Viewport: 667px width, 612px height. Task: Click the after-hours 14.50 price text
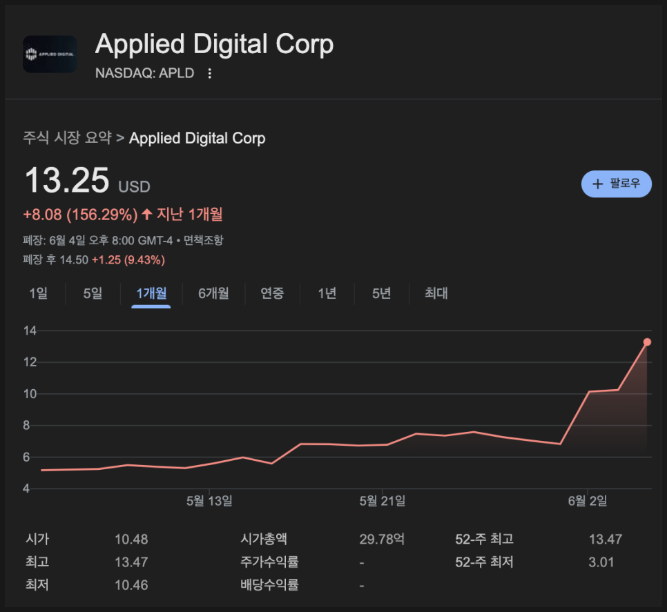coord(74,259)
